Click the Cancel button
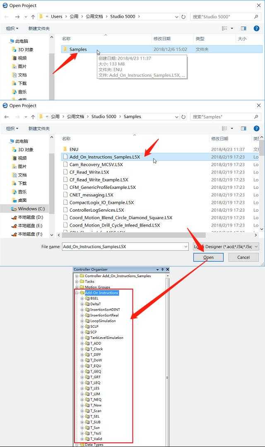 [243, 257]
